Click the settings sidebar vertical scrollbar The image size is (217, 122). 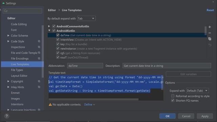click(42, 51)
